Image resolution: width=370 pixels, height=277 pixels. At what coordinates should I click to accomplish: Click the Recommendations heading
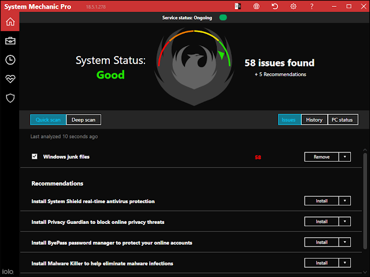[x=57, y=184]
